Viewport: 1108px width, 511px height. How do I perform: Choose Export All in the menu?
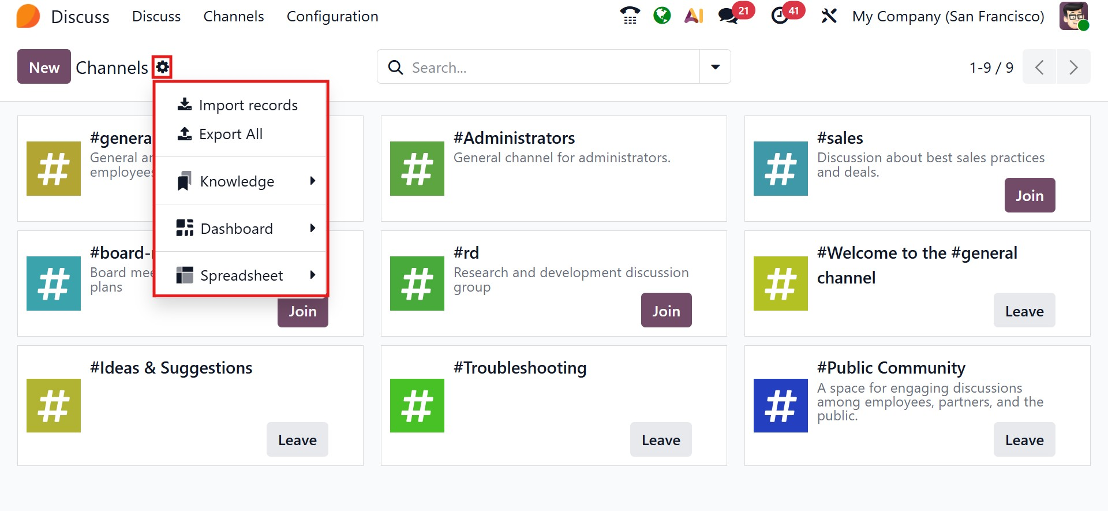(230, 134)
